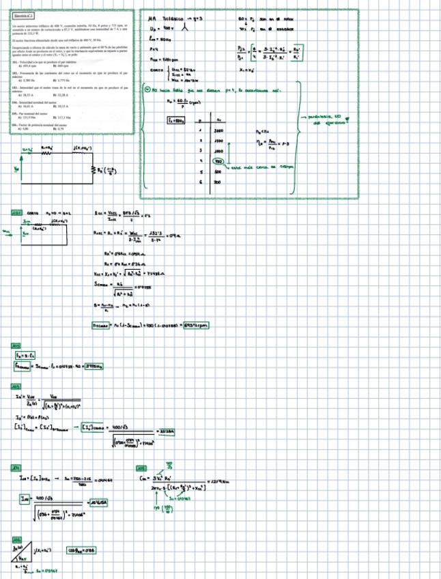Select the green 102 section label

click(x=17, y=346)
